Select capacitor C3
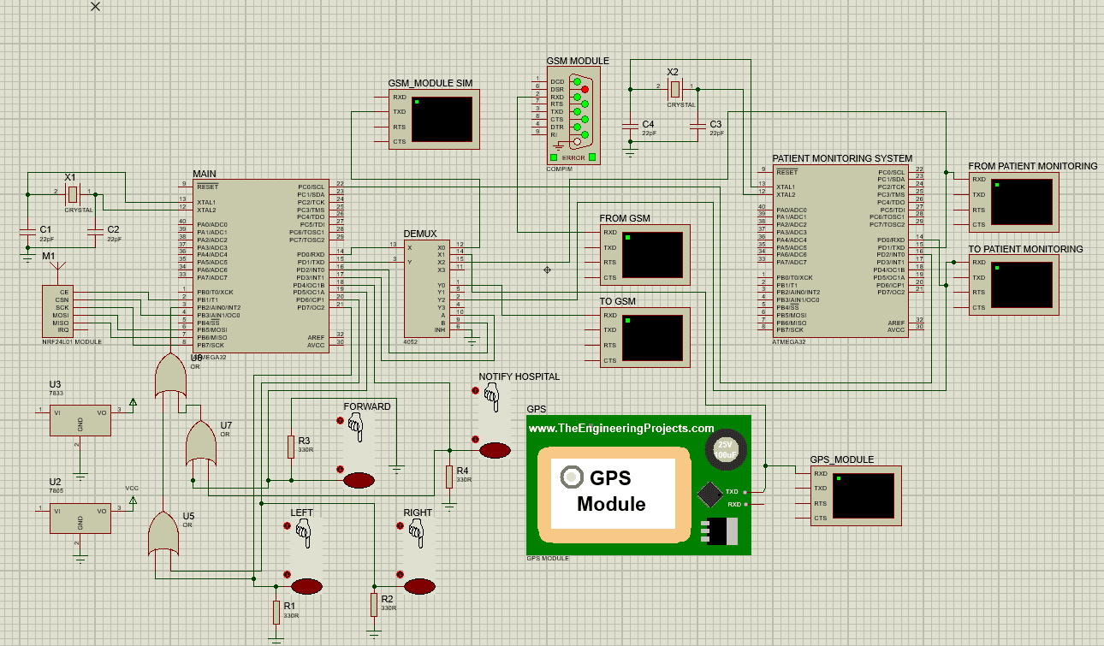Image resolution: width=1104 pixels, height=646 pixels. click(x=697, y=127)
